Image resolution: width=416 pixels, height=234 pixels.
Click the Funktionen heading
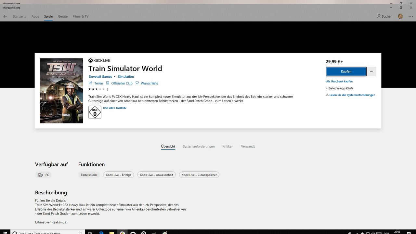coord(91,164)
